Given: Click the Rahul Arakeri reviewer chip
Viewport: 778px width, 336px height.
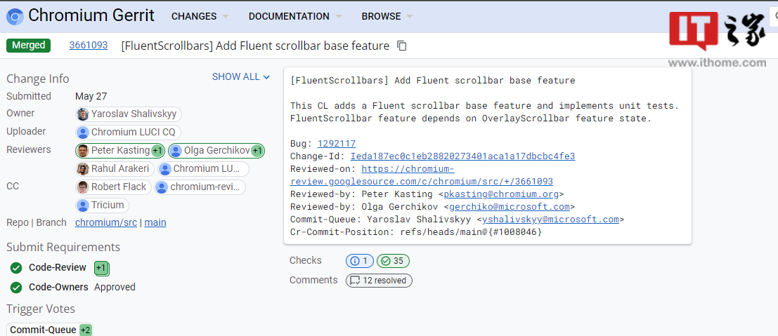Looking at the screenshot, I should point(114,168).
